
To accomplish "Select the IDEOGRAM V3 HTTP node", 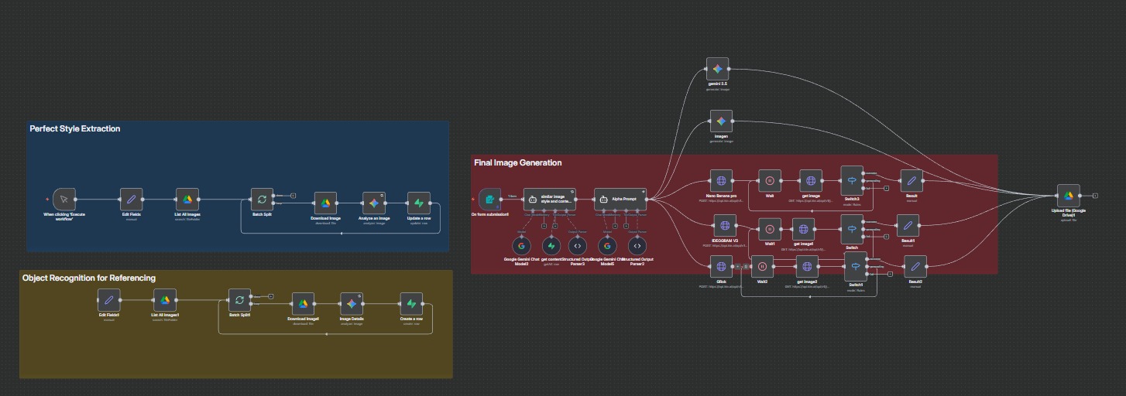I will point(724,227).
